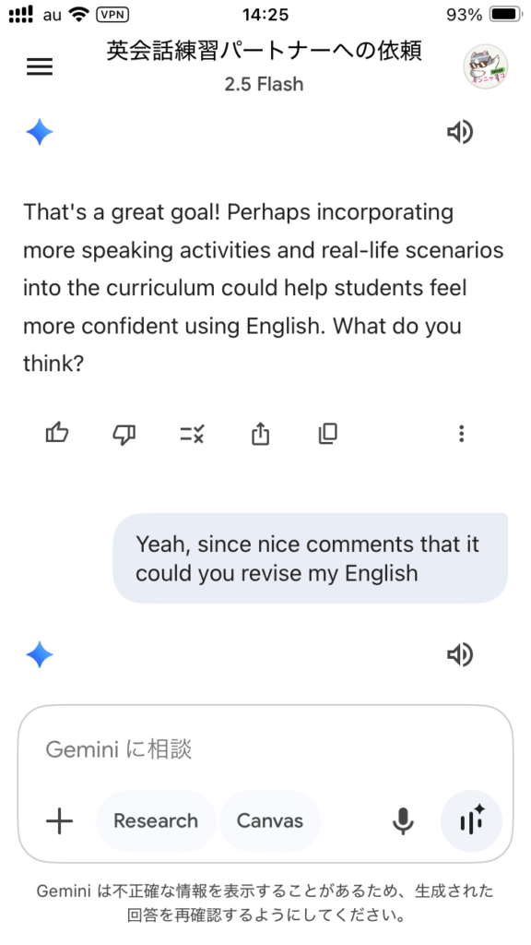The height and width of the screenshot is (945, 531).
Task: Like the response with thumbs up
Action: pos(57,434)
